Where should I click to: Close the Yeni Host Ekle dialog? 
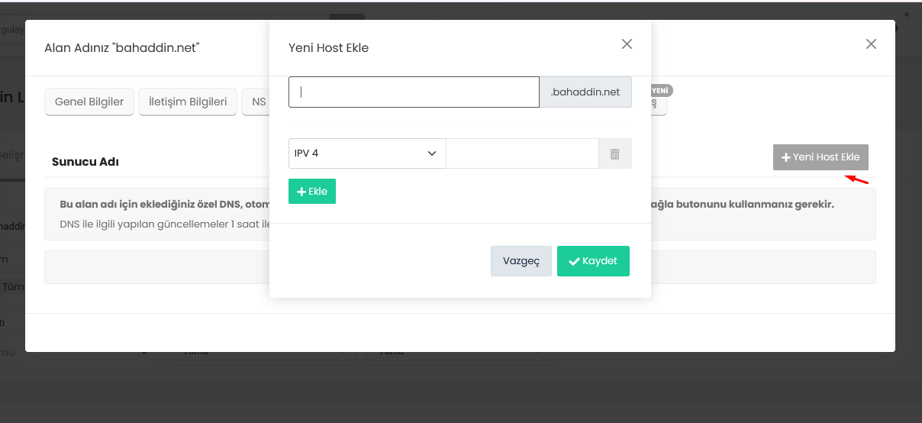(x=627, y=44)
